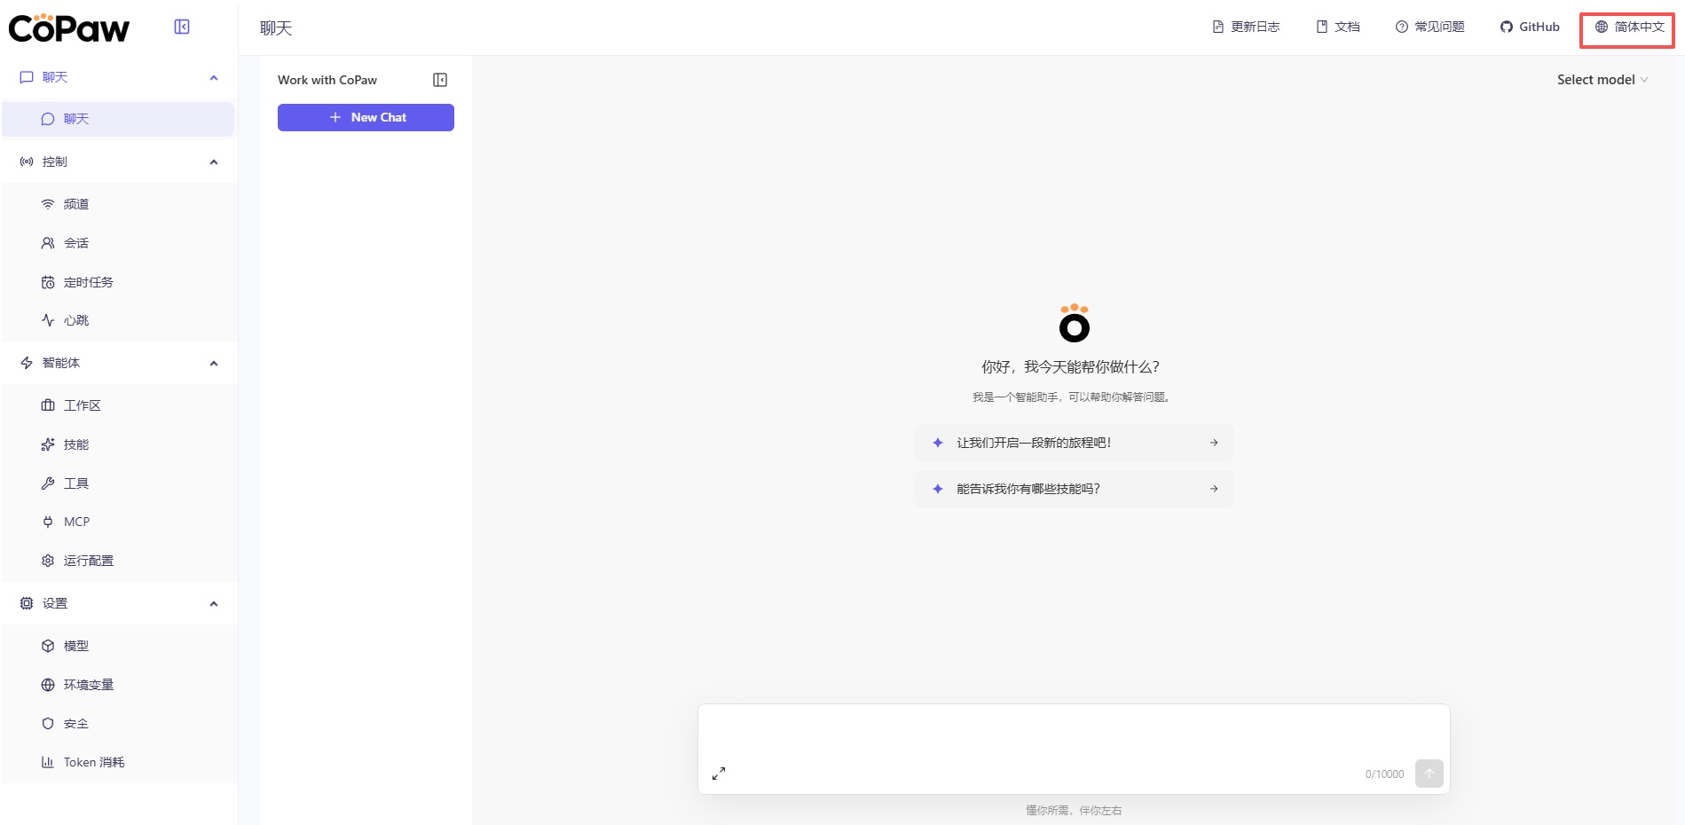Click the 工作区 briefcase icon
1685x825 pixels.
tap(48, 405)
